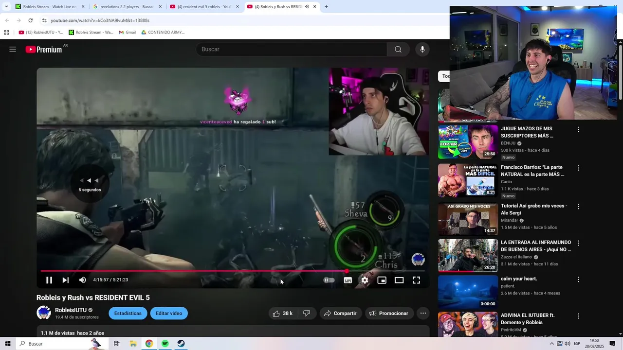Open options menu for the Francisco Barrios video
The image size is (623, 350).
click(579, 168)
